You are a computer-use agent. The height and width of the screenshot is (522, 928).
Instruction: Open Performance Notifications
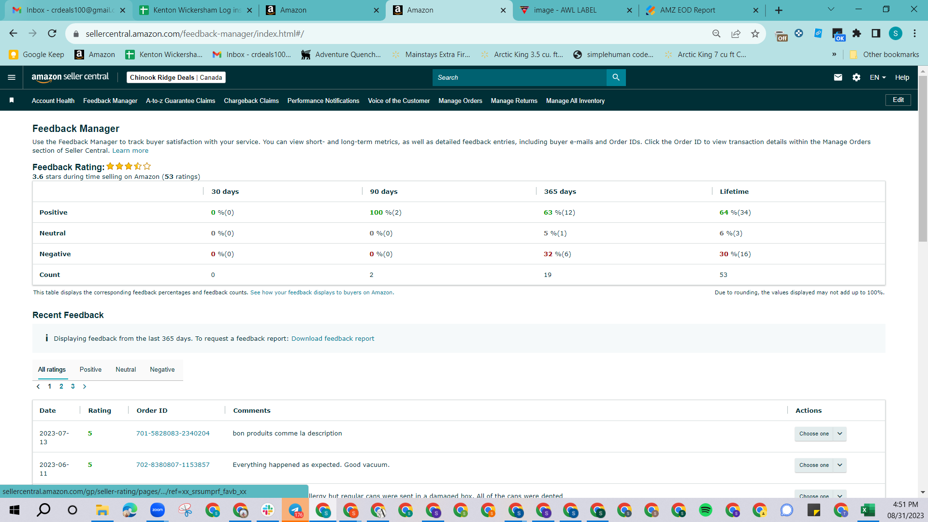coord(323,101)
